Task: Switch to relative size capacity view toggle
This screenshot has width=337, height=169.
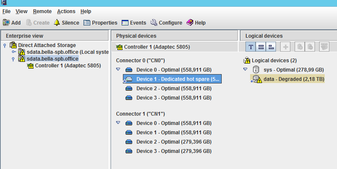Action: [x=271, y=47]
